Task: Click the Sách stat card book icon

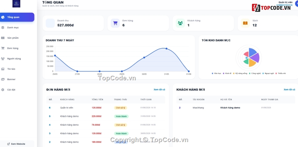Action: tap(245, 23)
